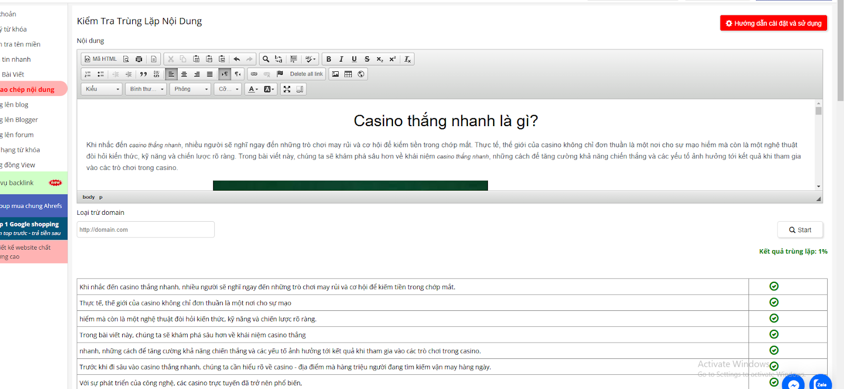Screen dimensions: 844x389
Task: Undo the last edit
Action: [237, 59]
